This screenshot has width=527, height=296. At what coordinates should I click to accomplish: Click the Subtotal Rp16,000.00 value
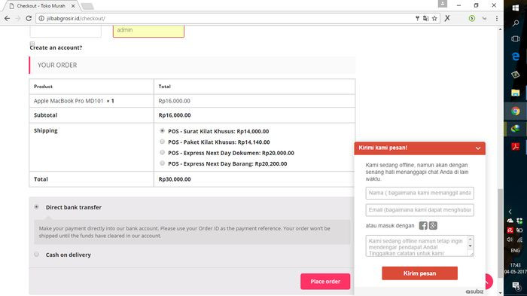coord(175,115)
